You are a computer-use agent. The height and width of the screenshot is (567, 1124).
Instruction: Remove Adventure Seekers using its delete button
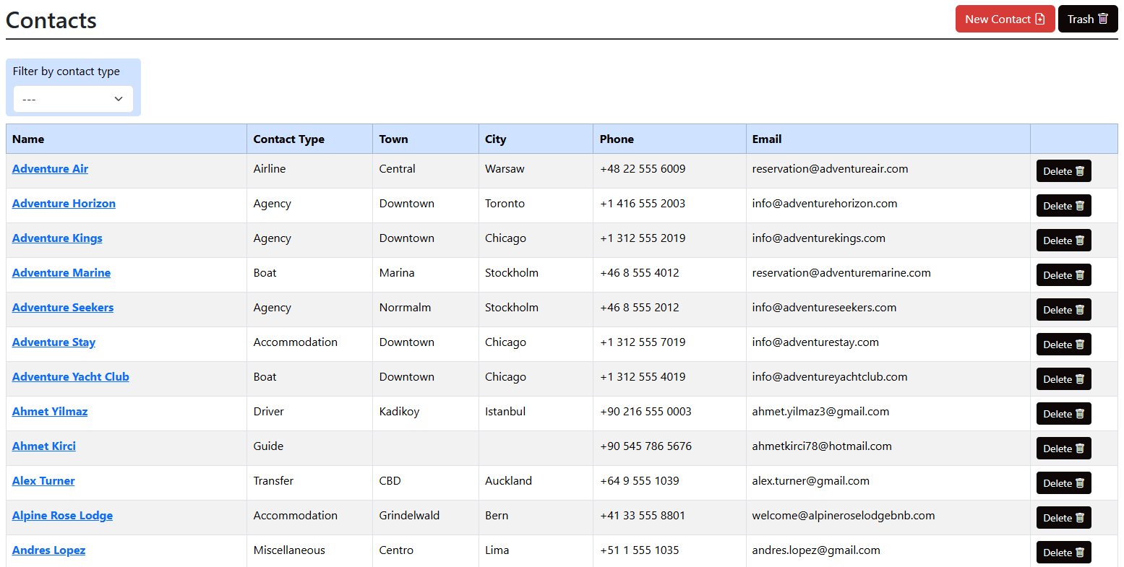point(1063,310)
